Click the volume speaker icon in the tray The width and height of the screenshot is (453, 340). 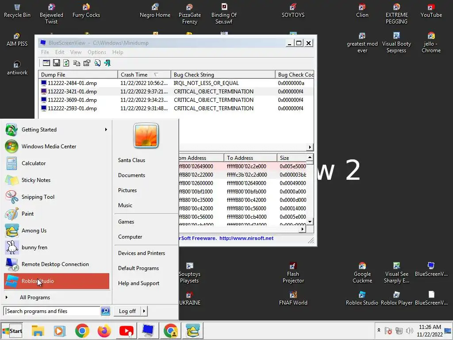coord(409,330)
